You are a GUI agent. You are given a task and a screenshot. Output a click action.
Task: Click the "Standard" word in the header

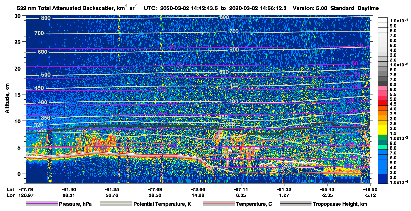pos(342,8)
